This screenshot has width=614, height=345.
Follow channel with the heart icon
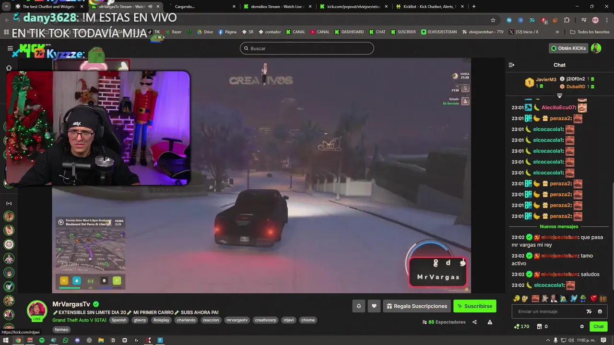point(374,306)
